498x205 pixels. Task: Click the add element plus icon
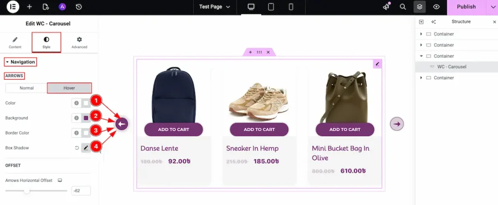(30, 7)
